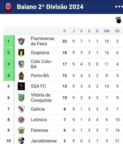This screenshot has height=144, width=123.
Task: Sort by the P points column header
Action: (x=65, y=31)
